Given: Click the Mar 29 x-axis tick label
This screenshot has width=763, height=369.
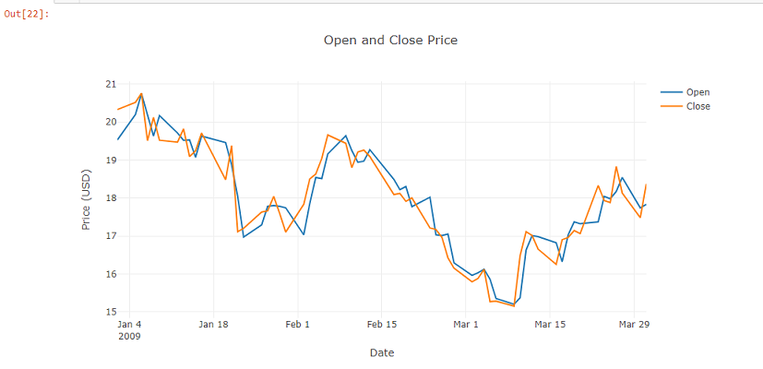Looking at the screenshot, I should point(635,325).
